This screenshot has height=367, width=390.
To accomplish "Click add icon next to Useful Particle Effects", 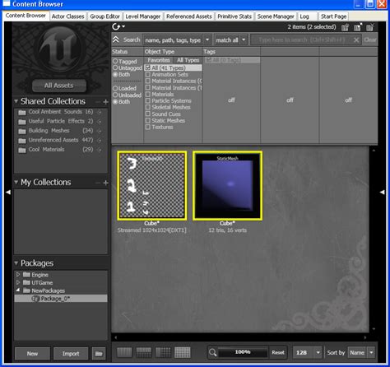I will click(x=100, y=122).
